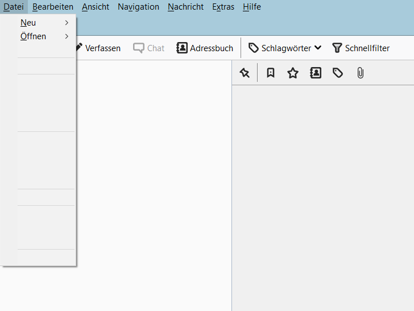This screenshot has width=414, height=311.
Task: Filter by address book contacts icon
Action: [x=316, y=73]
